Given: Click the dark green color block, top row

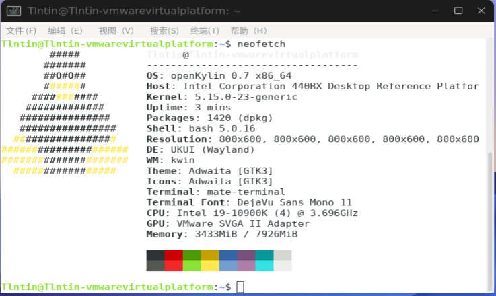Looking at the screenshot, I should pyautogui.click(x=192, y=255).
